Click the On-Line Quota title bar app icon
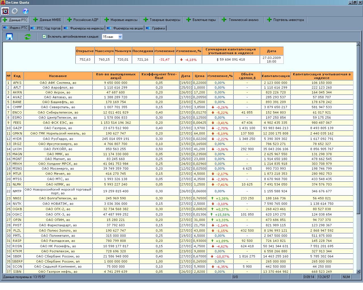The height and width of the screenshot is (290, 363). [x=3, y=2]
